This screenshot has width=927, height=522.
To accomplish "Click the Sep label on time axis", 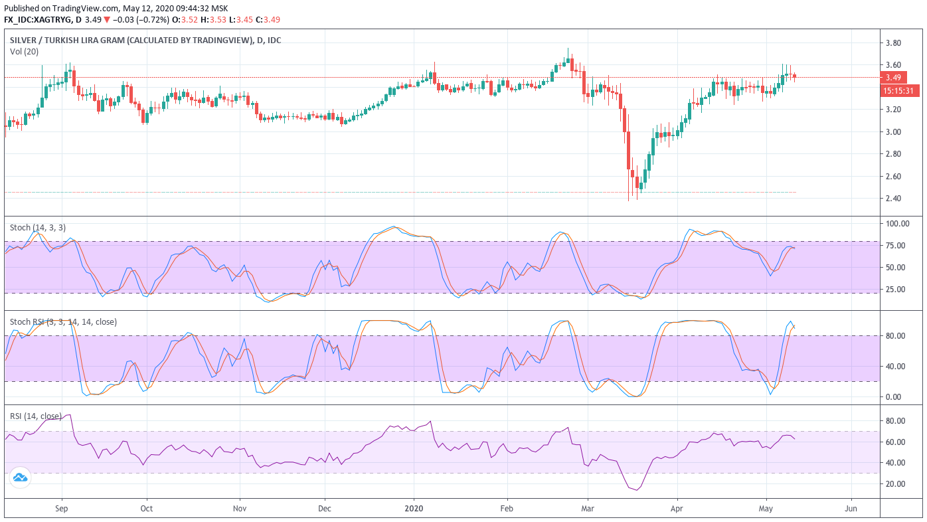I will pyautogui.click(x=62, y=509).
